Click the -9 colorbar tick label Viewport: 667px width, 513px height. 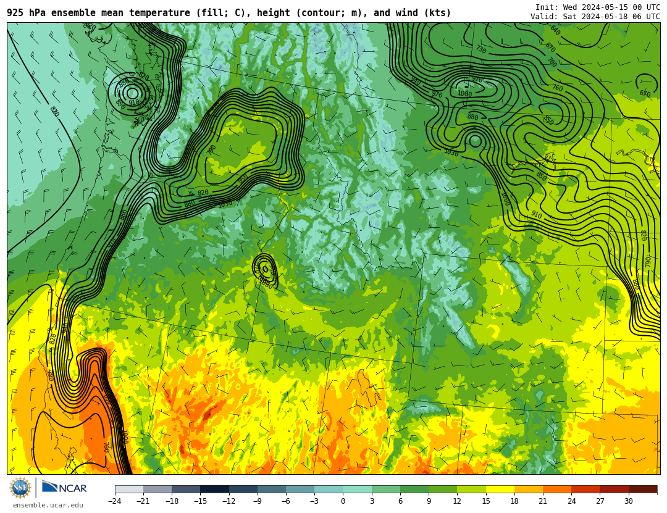[x=258, y=501]
